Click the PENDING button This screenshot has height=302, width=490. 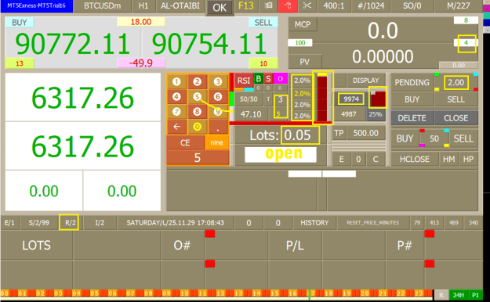pos(412,82)
